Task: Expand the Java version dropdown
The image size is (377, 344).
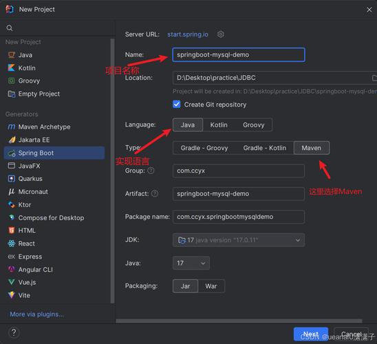Action: pos(191,263)
